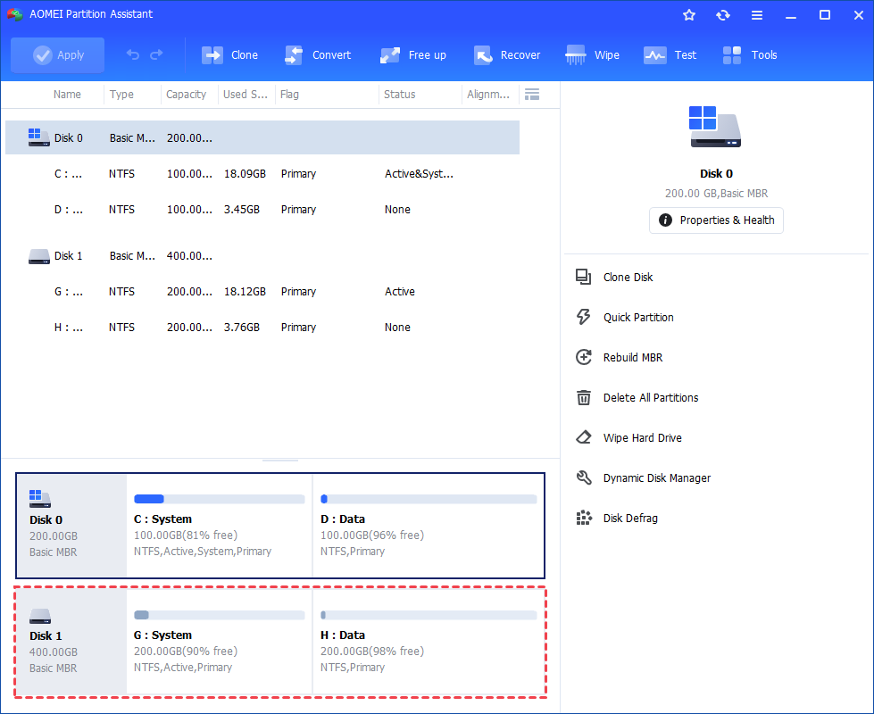This screenshot has height=714, width=874.
Task: Sort by the Type column header
Action: [121, 95]
